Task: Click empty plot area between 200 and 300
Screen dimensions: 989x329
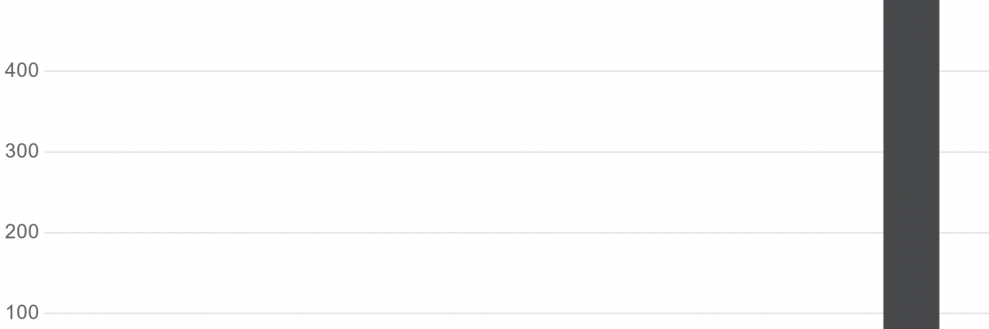Action: (x=463, y=192)
